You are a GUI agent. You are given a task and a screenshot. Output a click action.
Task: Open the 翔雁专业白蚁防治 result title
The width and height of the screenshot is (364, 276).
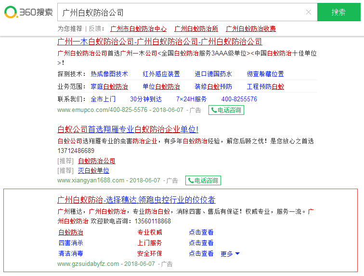(x=128, y=129)
